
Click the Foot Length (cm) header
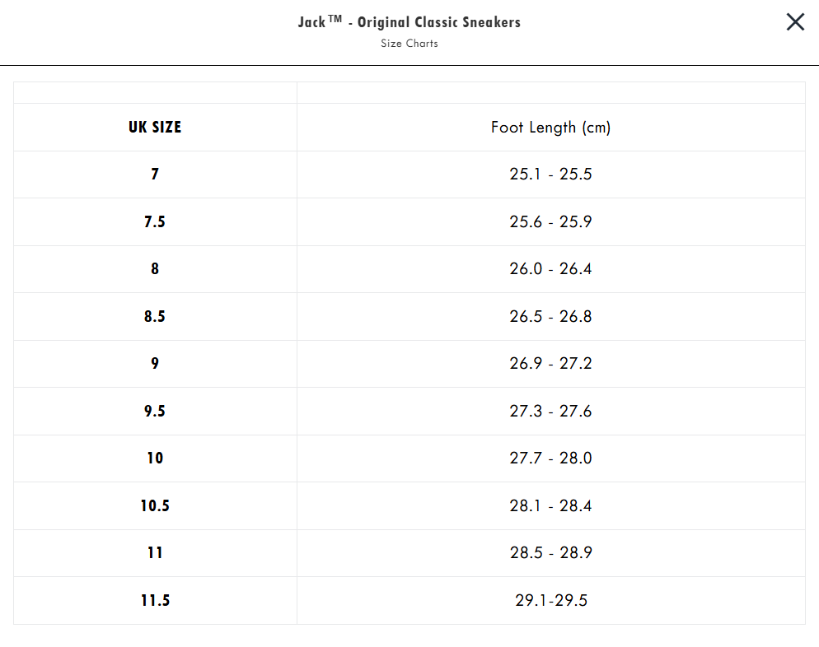[551, 128]
